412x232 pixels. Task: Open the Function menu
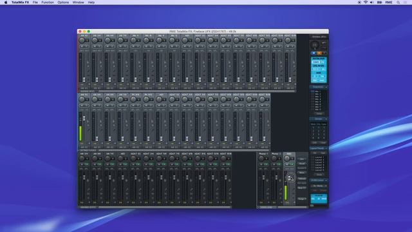click(48, 3)
